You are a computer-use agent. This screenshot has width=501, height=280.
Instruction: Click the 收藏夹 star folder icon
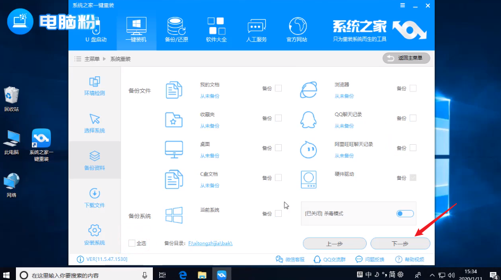click(x=174, y=120)
